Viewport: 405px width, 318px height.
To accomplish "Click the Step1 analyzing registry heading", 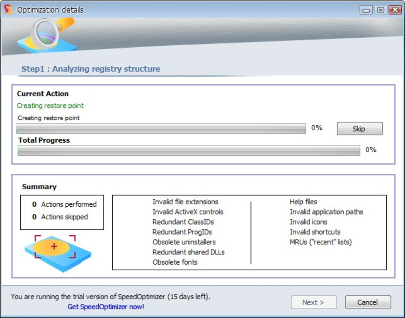I will click(x=91, y=69).
